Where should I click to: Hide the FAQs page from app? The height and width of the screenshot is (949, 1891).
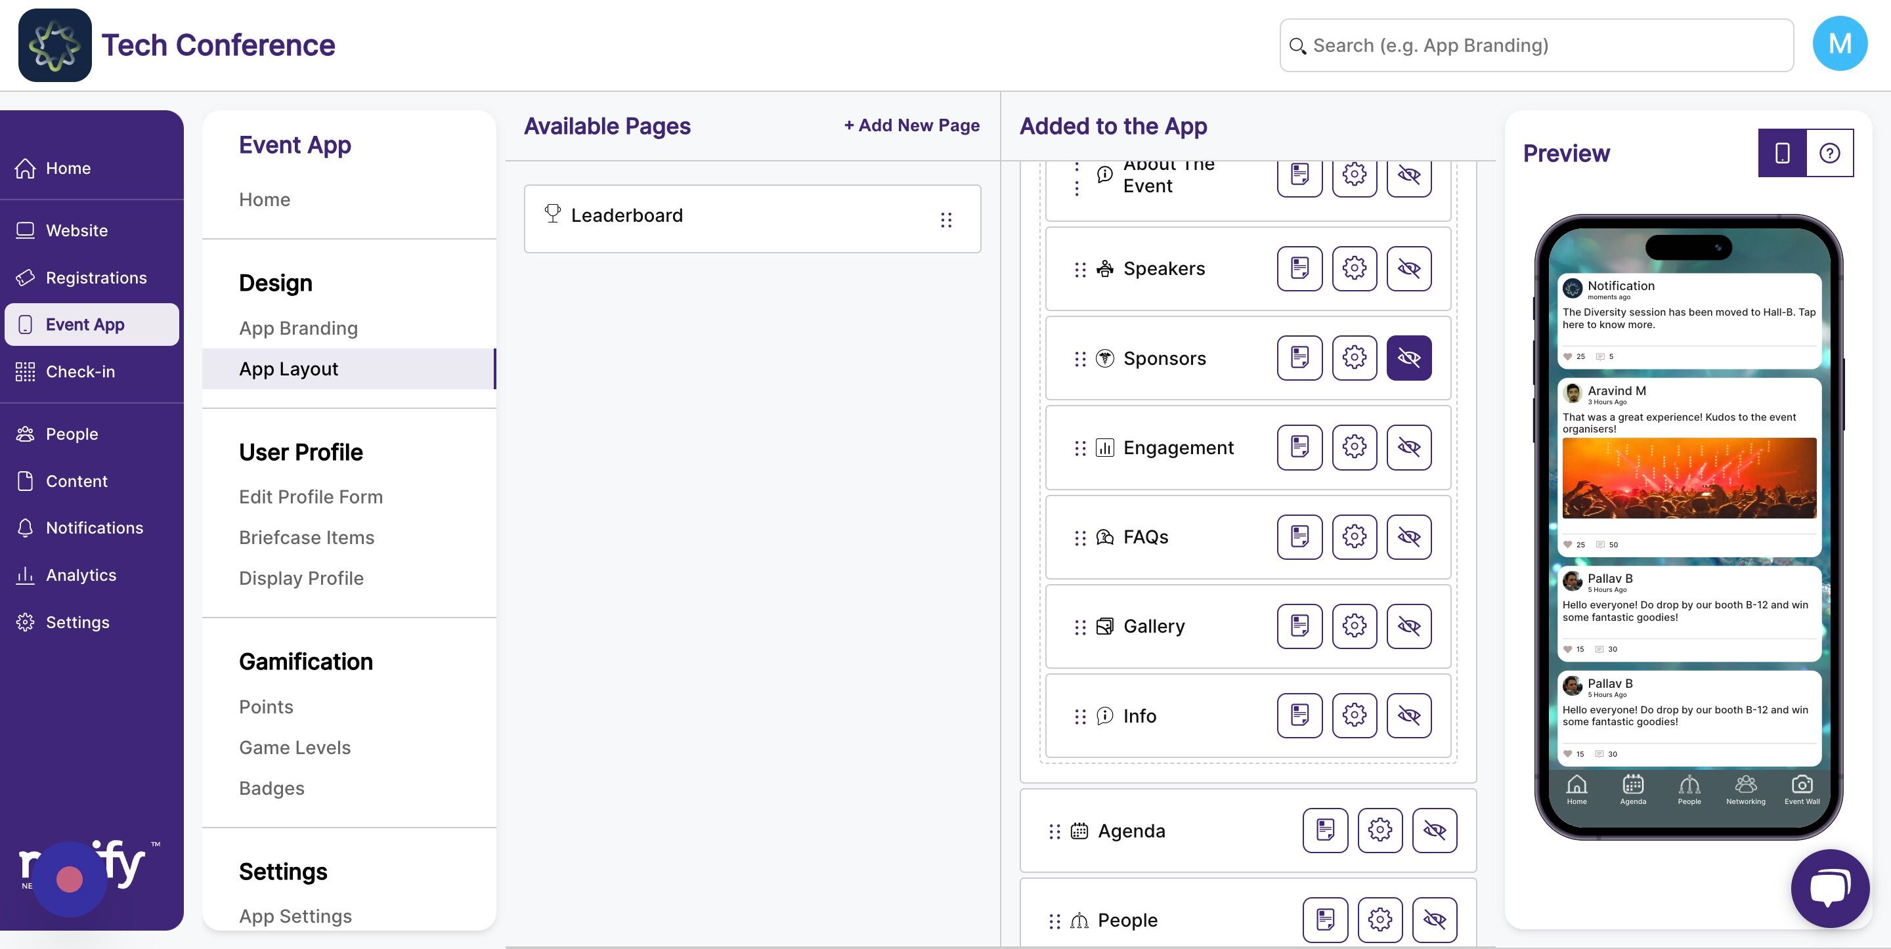1408,538
